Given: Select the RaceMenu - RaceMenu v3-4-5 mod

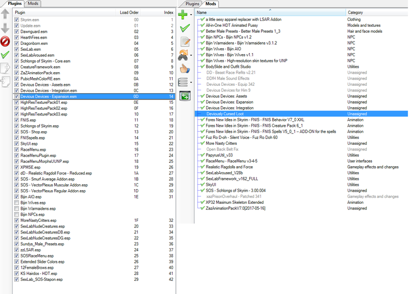Looking at the screenshot, I should 231,161.
